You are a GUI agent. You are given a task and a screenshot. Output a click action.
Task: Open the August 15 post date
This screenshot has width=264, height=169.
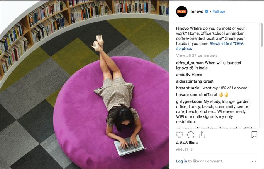(x=184, y=149)
